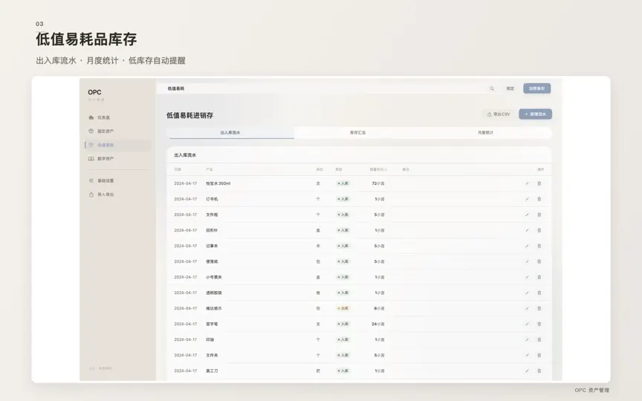Click the 低值易耗 breadcrumb in the top bar

coord(176,88)
